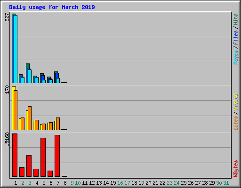Click the orange sites bar for day 4
The image size is (241, 188).
[x=37, y=125]
